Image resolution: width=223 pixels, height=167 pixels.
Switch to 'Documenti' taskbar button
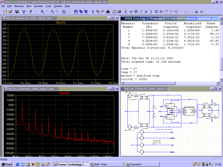point(142,164)
